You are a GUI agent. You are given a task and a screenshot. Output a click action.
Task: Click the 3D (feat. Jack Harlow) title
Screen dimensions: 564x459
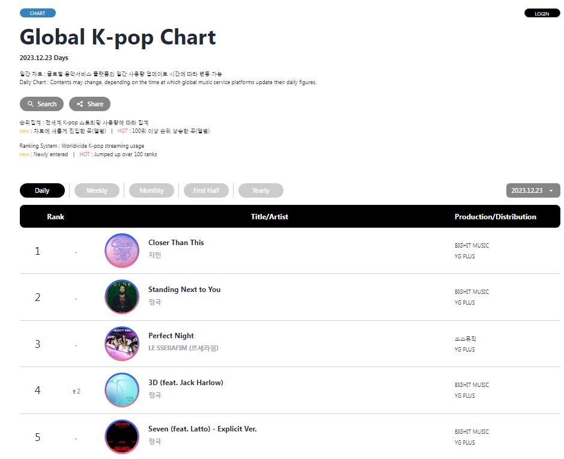pos(186,383)
